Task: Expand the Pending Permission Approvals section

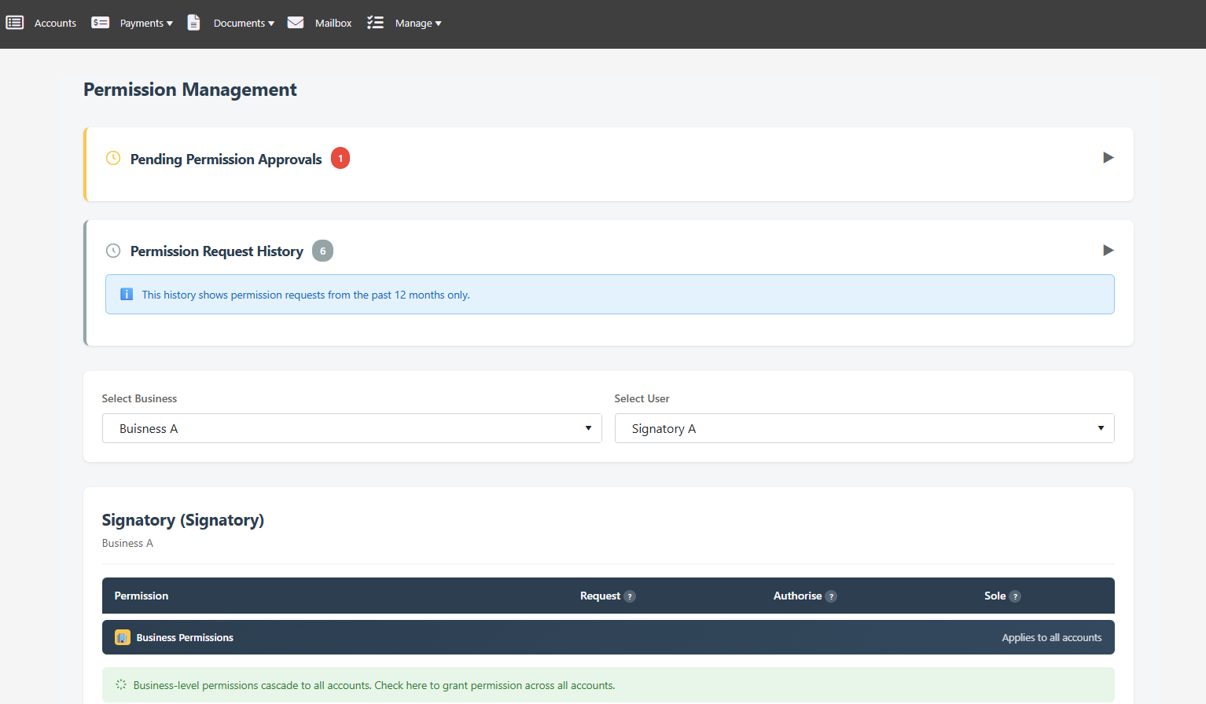Action: 1108,158
